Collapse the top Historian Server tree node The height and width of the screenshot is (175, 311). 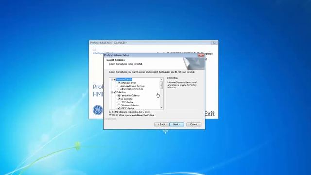[x=112, y=79]
